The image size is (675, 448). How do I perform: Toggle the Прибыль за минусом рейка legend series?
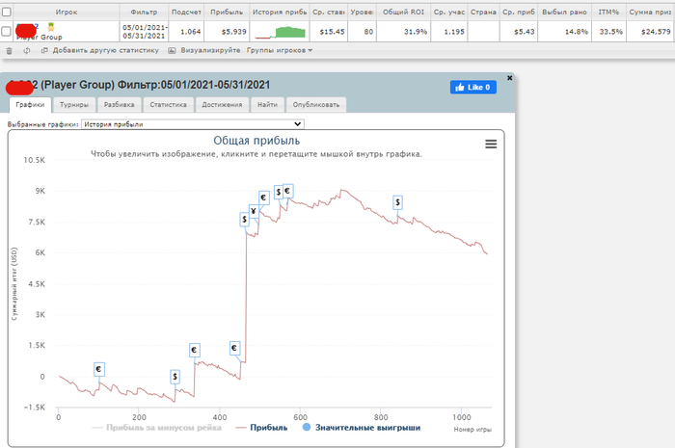coord(157,428)
